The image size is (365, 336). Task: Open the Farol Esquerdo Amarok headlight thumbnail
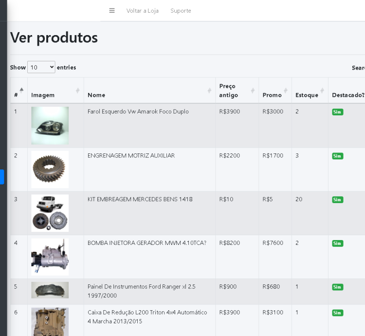point(50,126)
